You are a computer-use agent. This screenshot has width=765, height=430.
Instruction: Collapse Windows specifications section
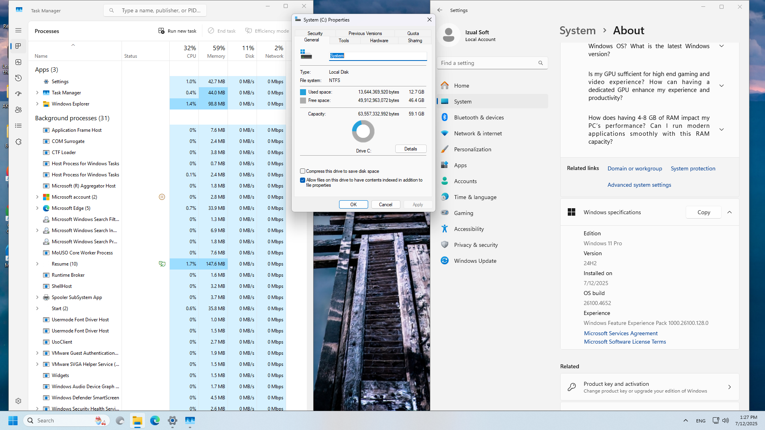point(730,212)
